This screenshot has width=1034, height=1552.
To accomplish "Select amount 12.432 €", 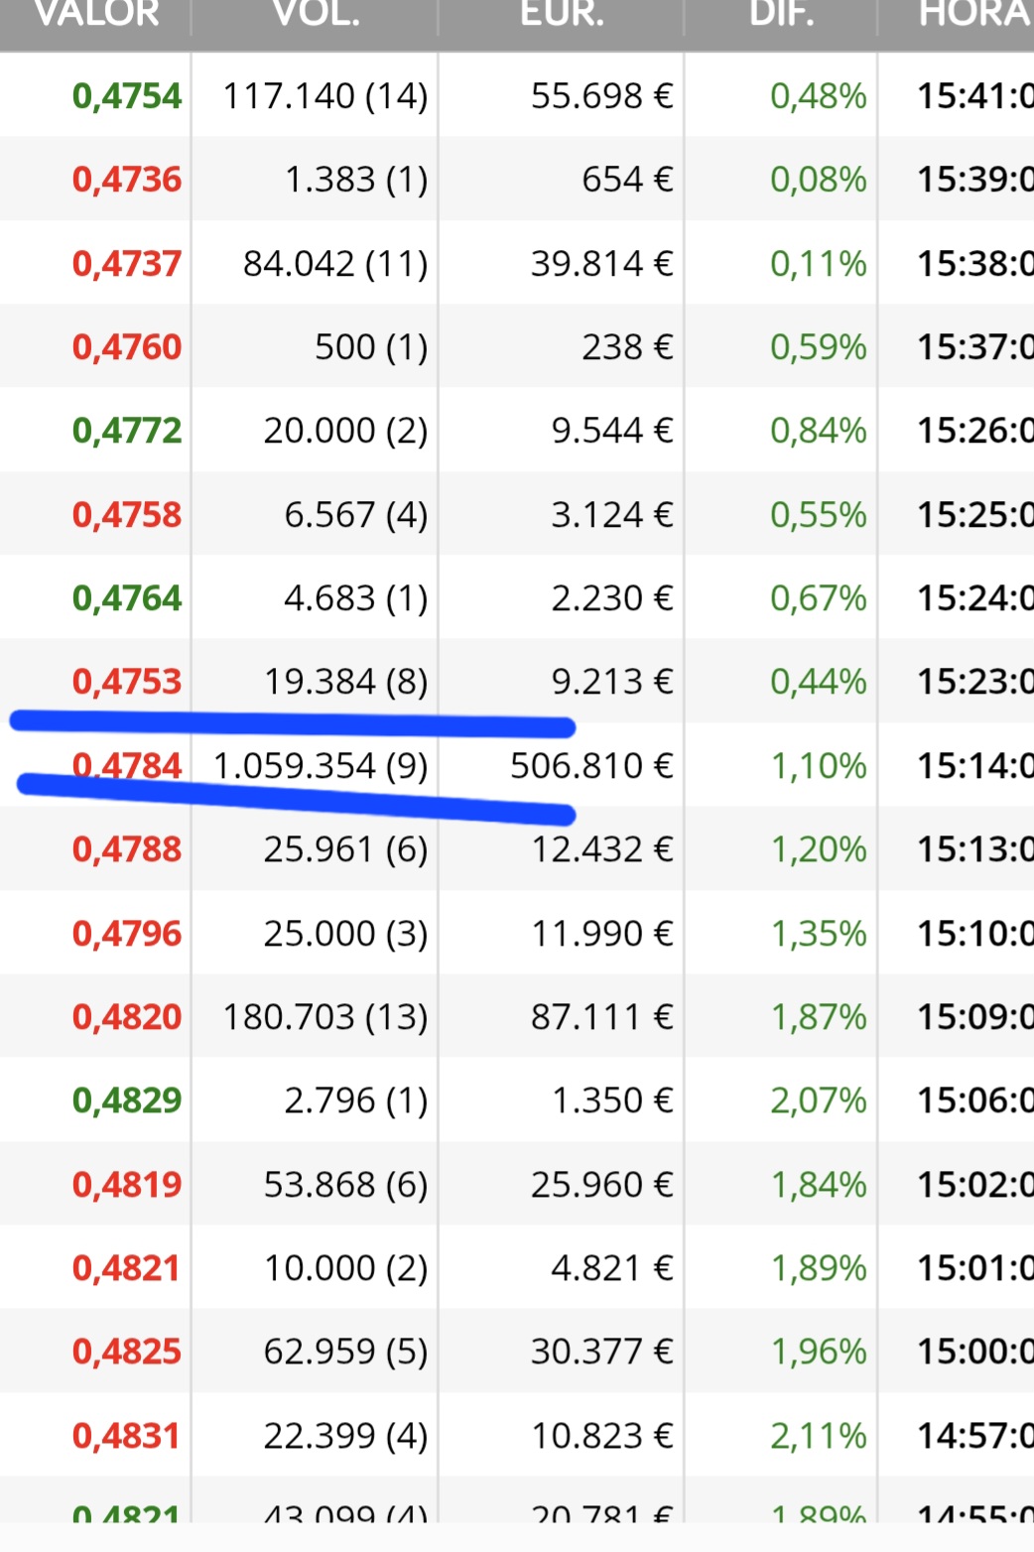I will (x=602, y=849).
